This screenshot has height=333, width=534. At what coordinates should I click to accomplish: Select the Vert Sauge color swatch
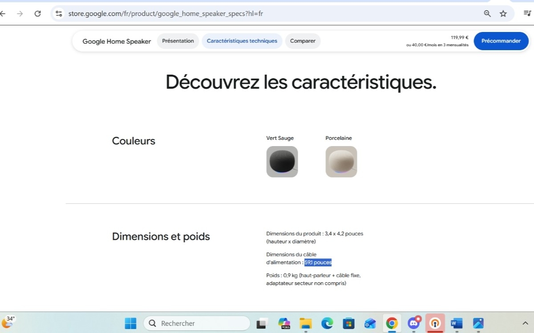[x=282, y=162]
